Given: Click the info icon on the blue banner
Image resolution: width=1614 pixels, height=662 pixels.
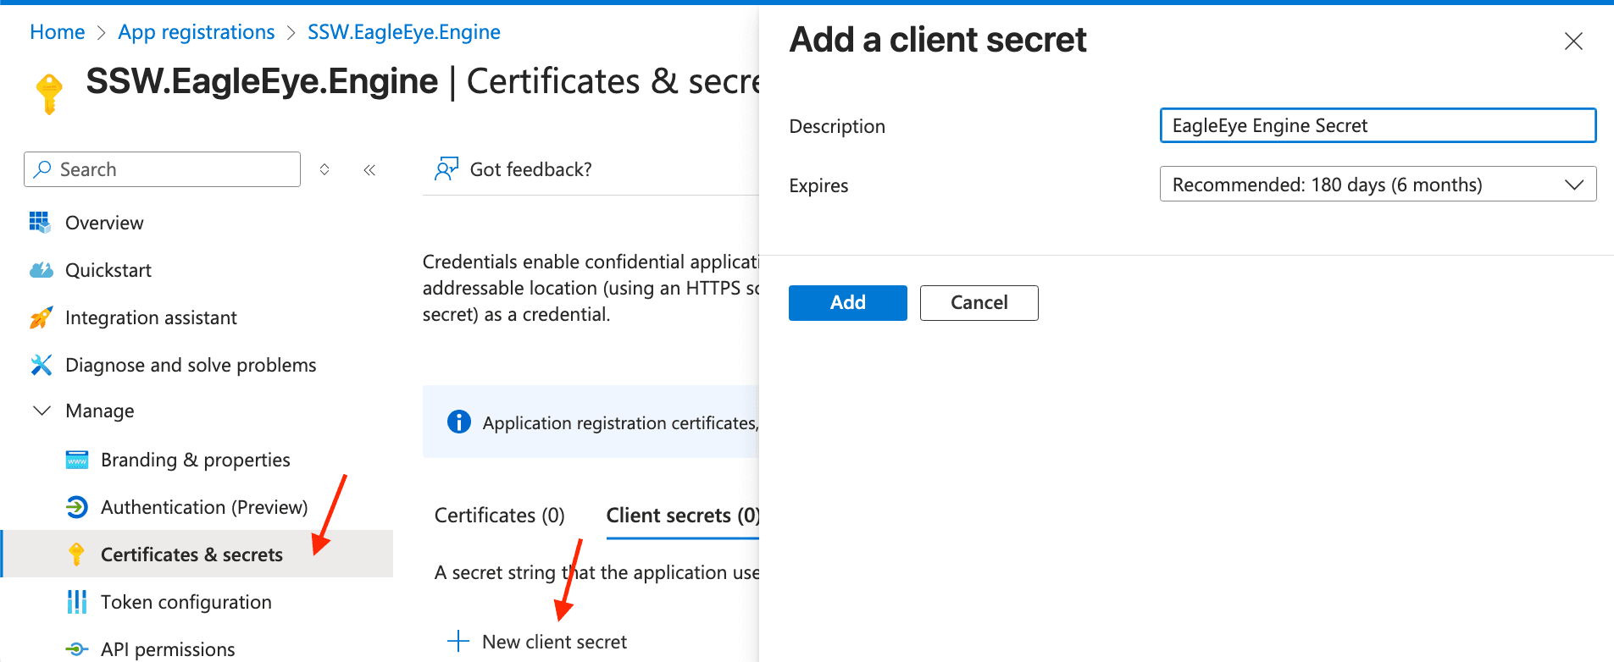Looking at the screenshot, I should click(458, 422).
